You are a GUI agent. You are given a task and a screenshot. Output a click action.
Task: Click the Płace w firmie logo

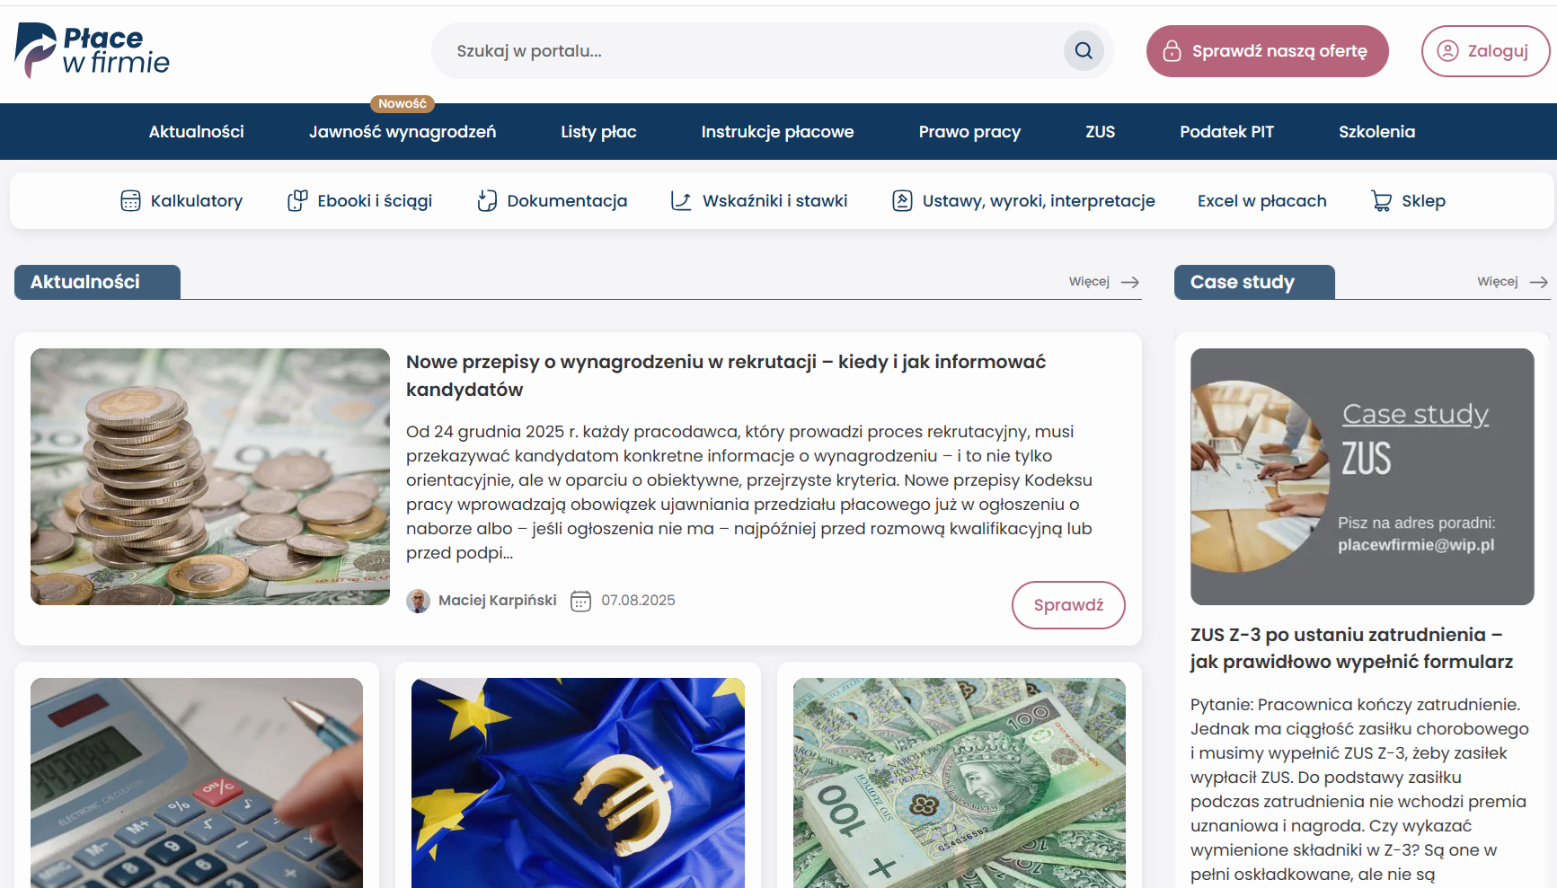93,50
